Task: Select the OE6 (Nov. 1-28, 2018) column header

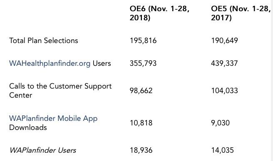Action: pos(159,13)
